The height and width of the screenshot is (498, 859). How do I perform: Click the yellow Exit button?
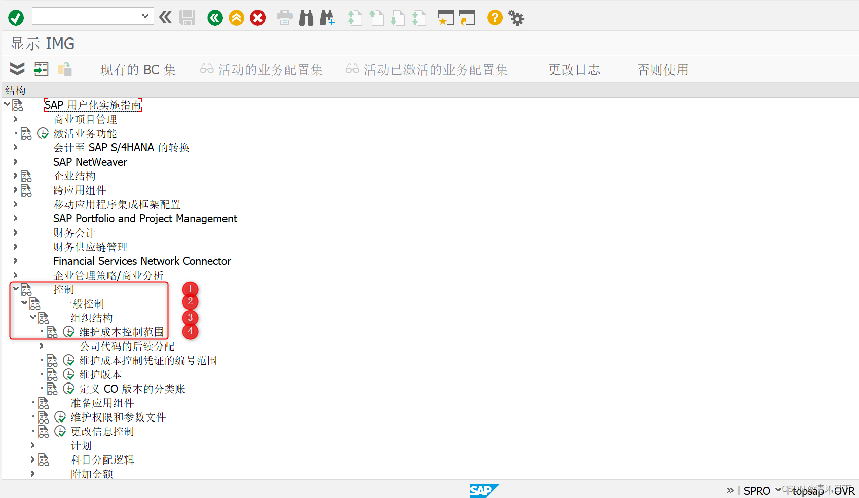237,18
